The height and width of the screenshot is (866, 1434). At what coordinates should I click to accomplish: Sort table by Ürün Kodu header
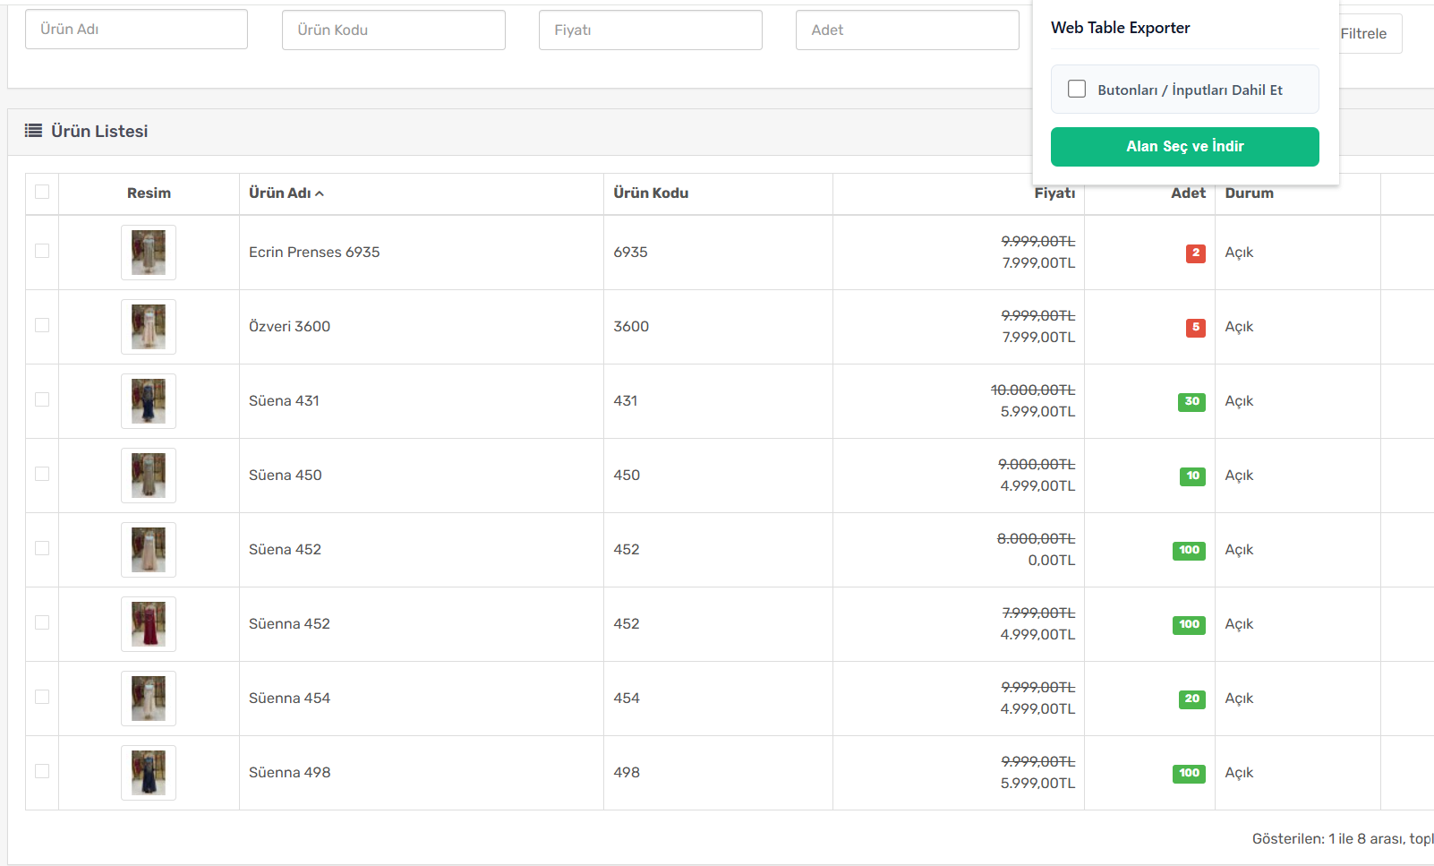(651, 193)
